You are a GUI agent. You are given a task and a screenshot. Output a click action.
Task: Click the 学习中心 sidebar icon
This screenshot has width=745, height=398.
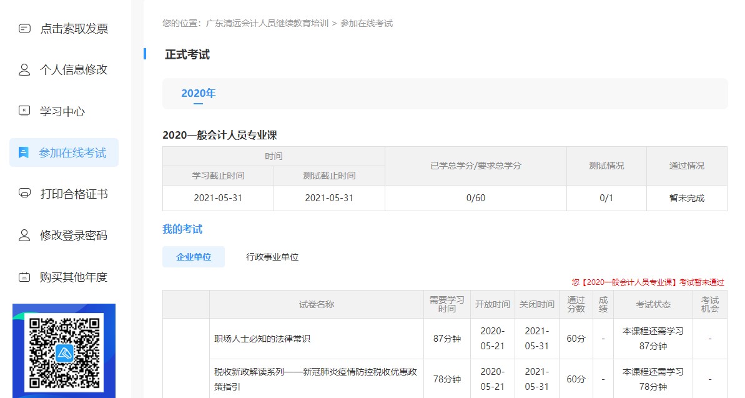23,111
